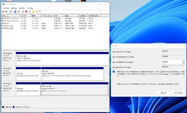Click the 66 % free percentage cell

90,24
